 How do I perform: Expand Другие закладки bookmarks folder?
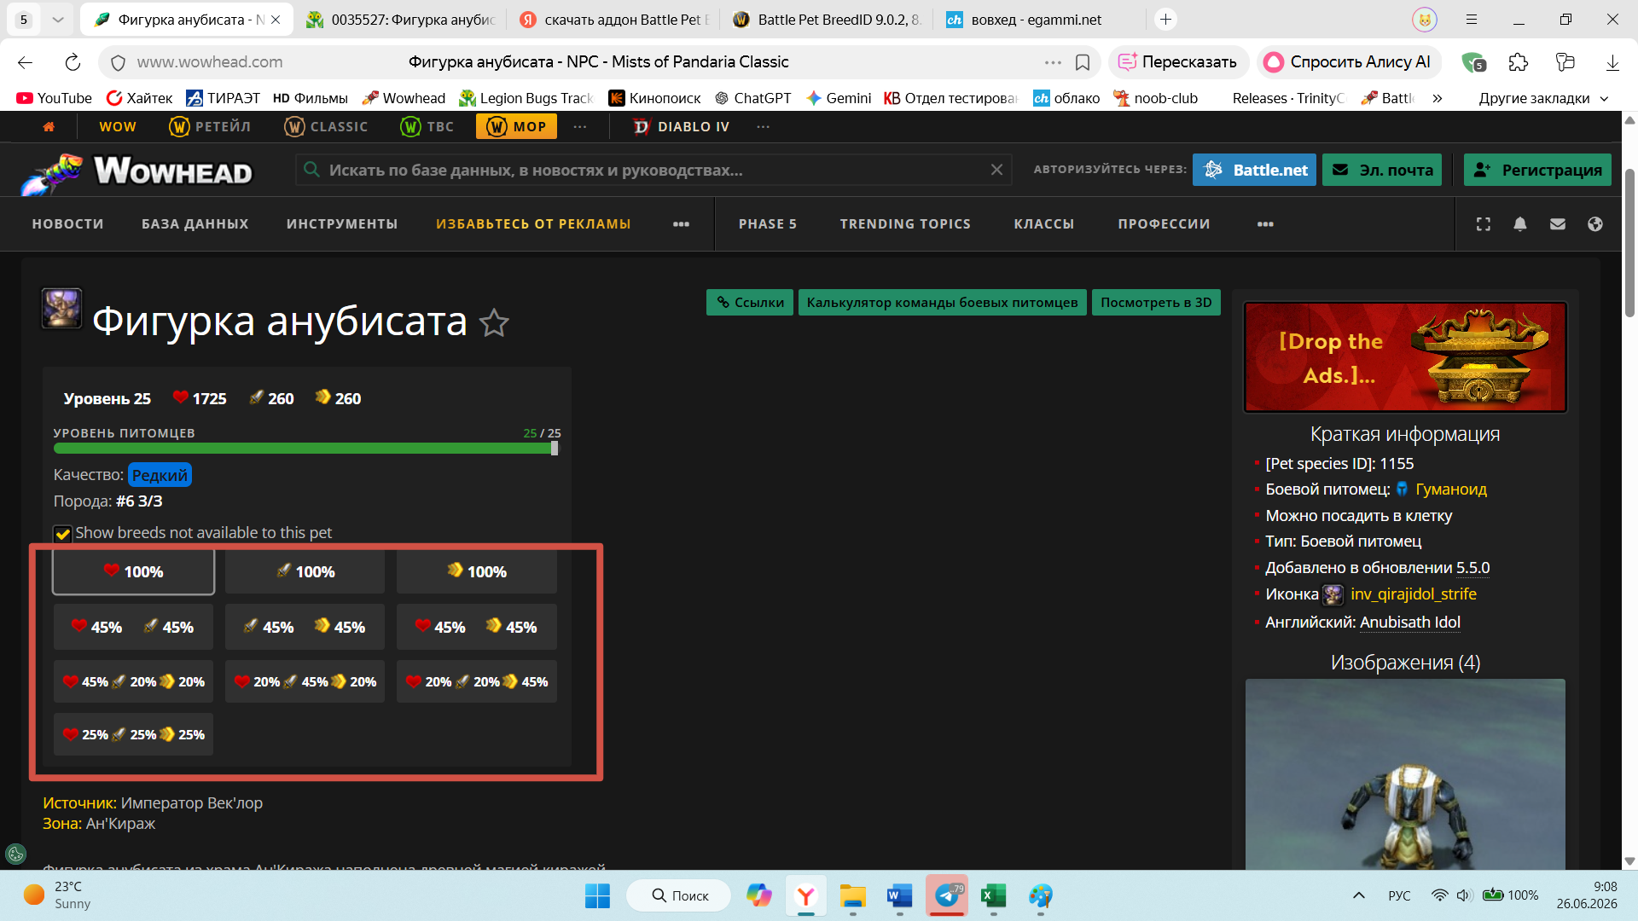(x=1543, y=98)
